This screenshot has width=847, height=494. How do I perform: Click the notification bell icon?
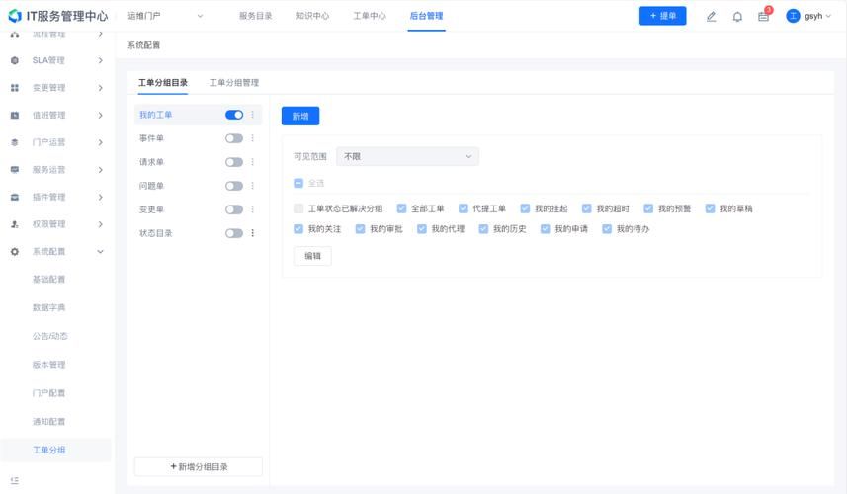point(737,17)
